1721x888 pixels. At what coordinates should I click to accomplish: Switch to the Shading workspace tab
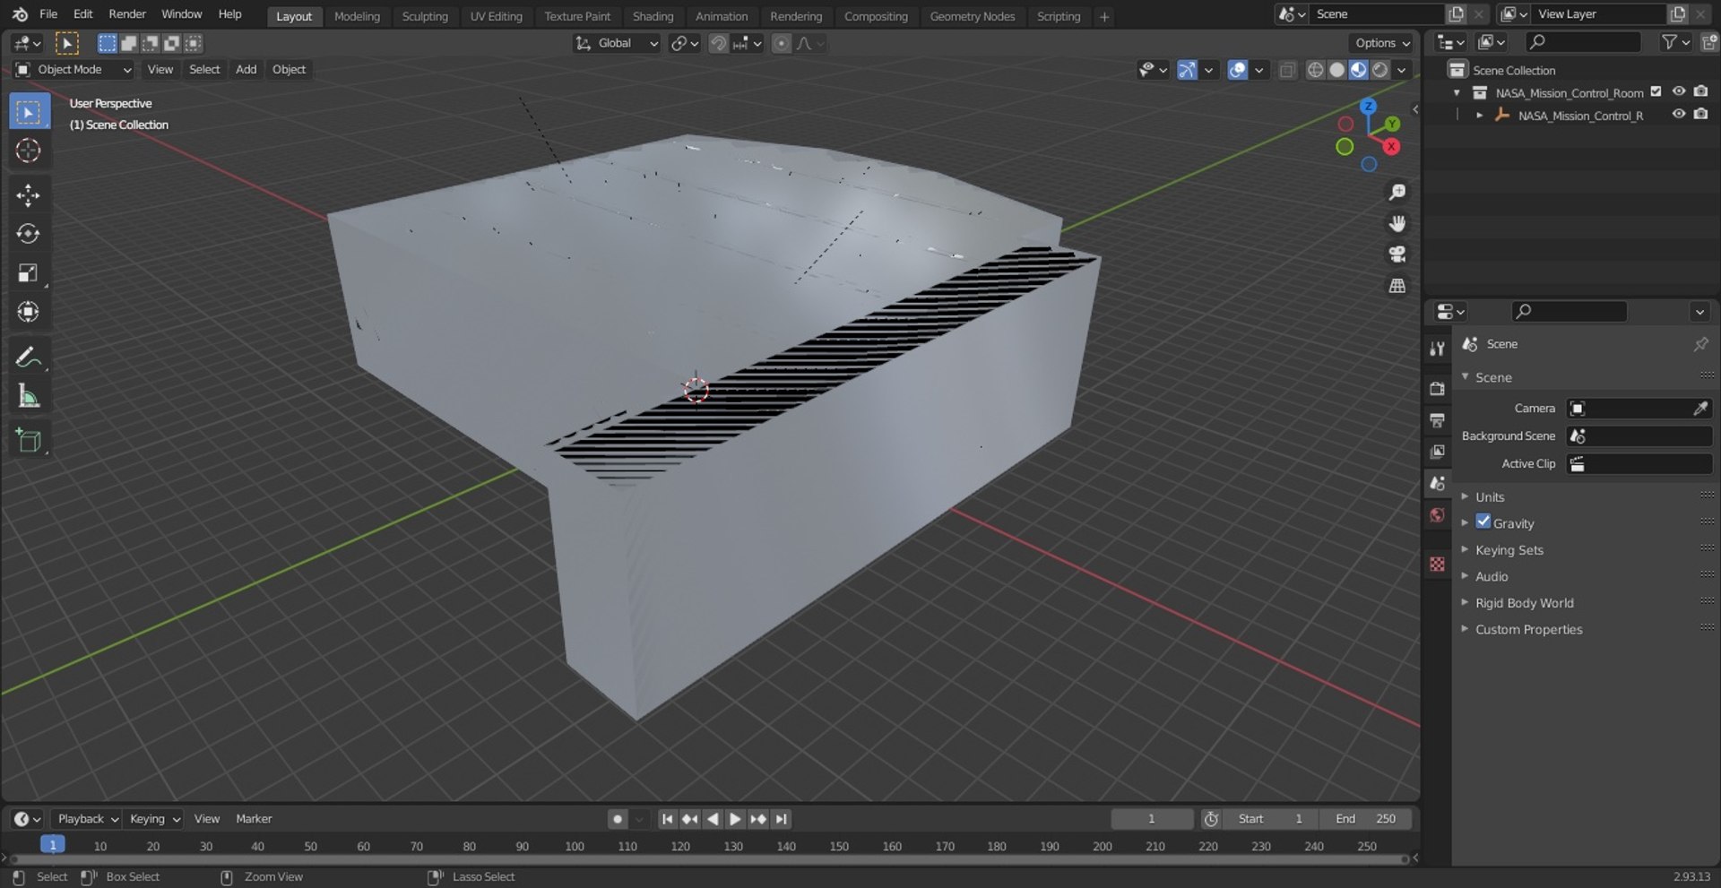pyautogui.click(x=653, y=16)
